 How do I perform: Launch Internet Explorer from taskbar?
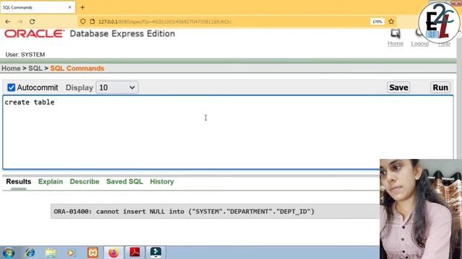(x=30, y=253)
